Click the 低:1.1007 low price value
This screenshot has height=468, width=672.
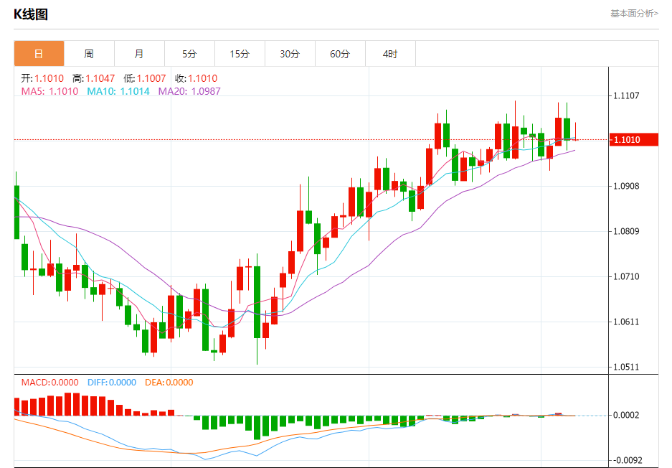point(144,78)
